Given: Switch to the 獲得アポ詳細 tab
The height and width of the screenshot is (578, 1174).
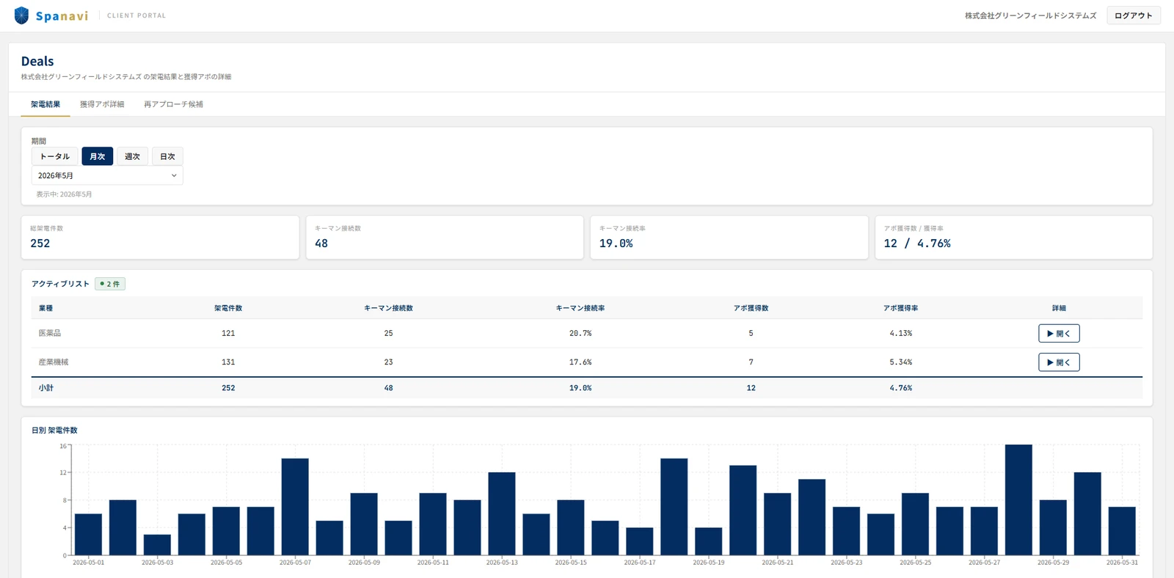Looking at the screenshot, I should coord(102,104).
